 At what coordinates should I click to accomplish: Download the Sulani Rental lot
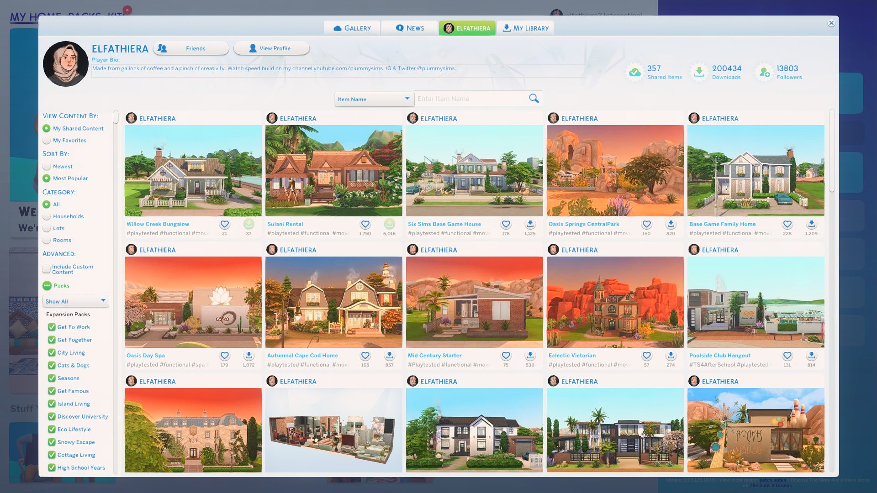coord(389,224)
